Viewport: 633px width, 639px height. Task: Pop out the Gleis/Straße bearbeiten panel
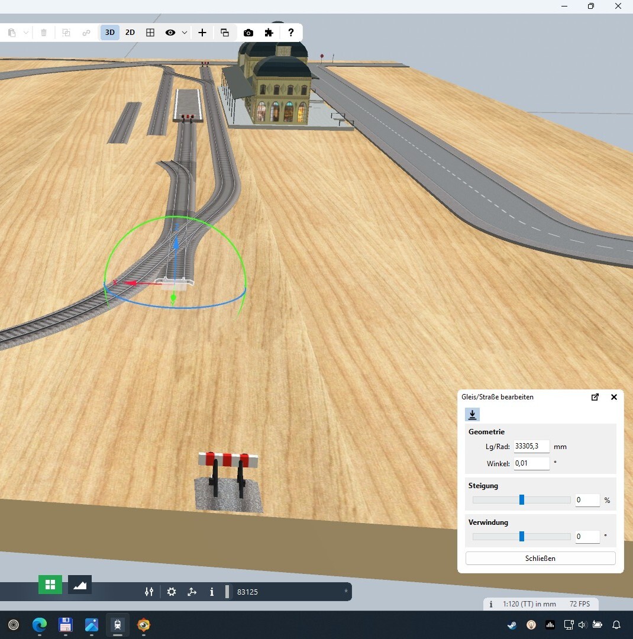595,397
